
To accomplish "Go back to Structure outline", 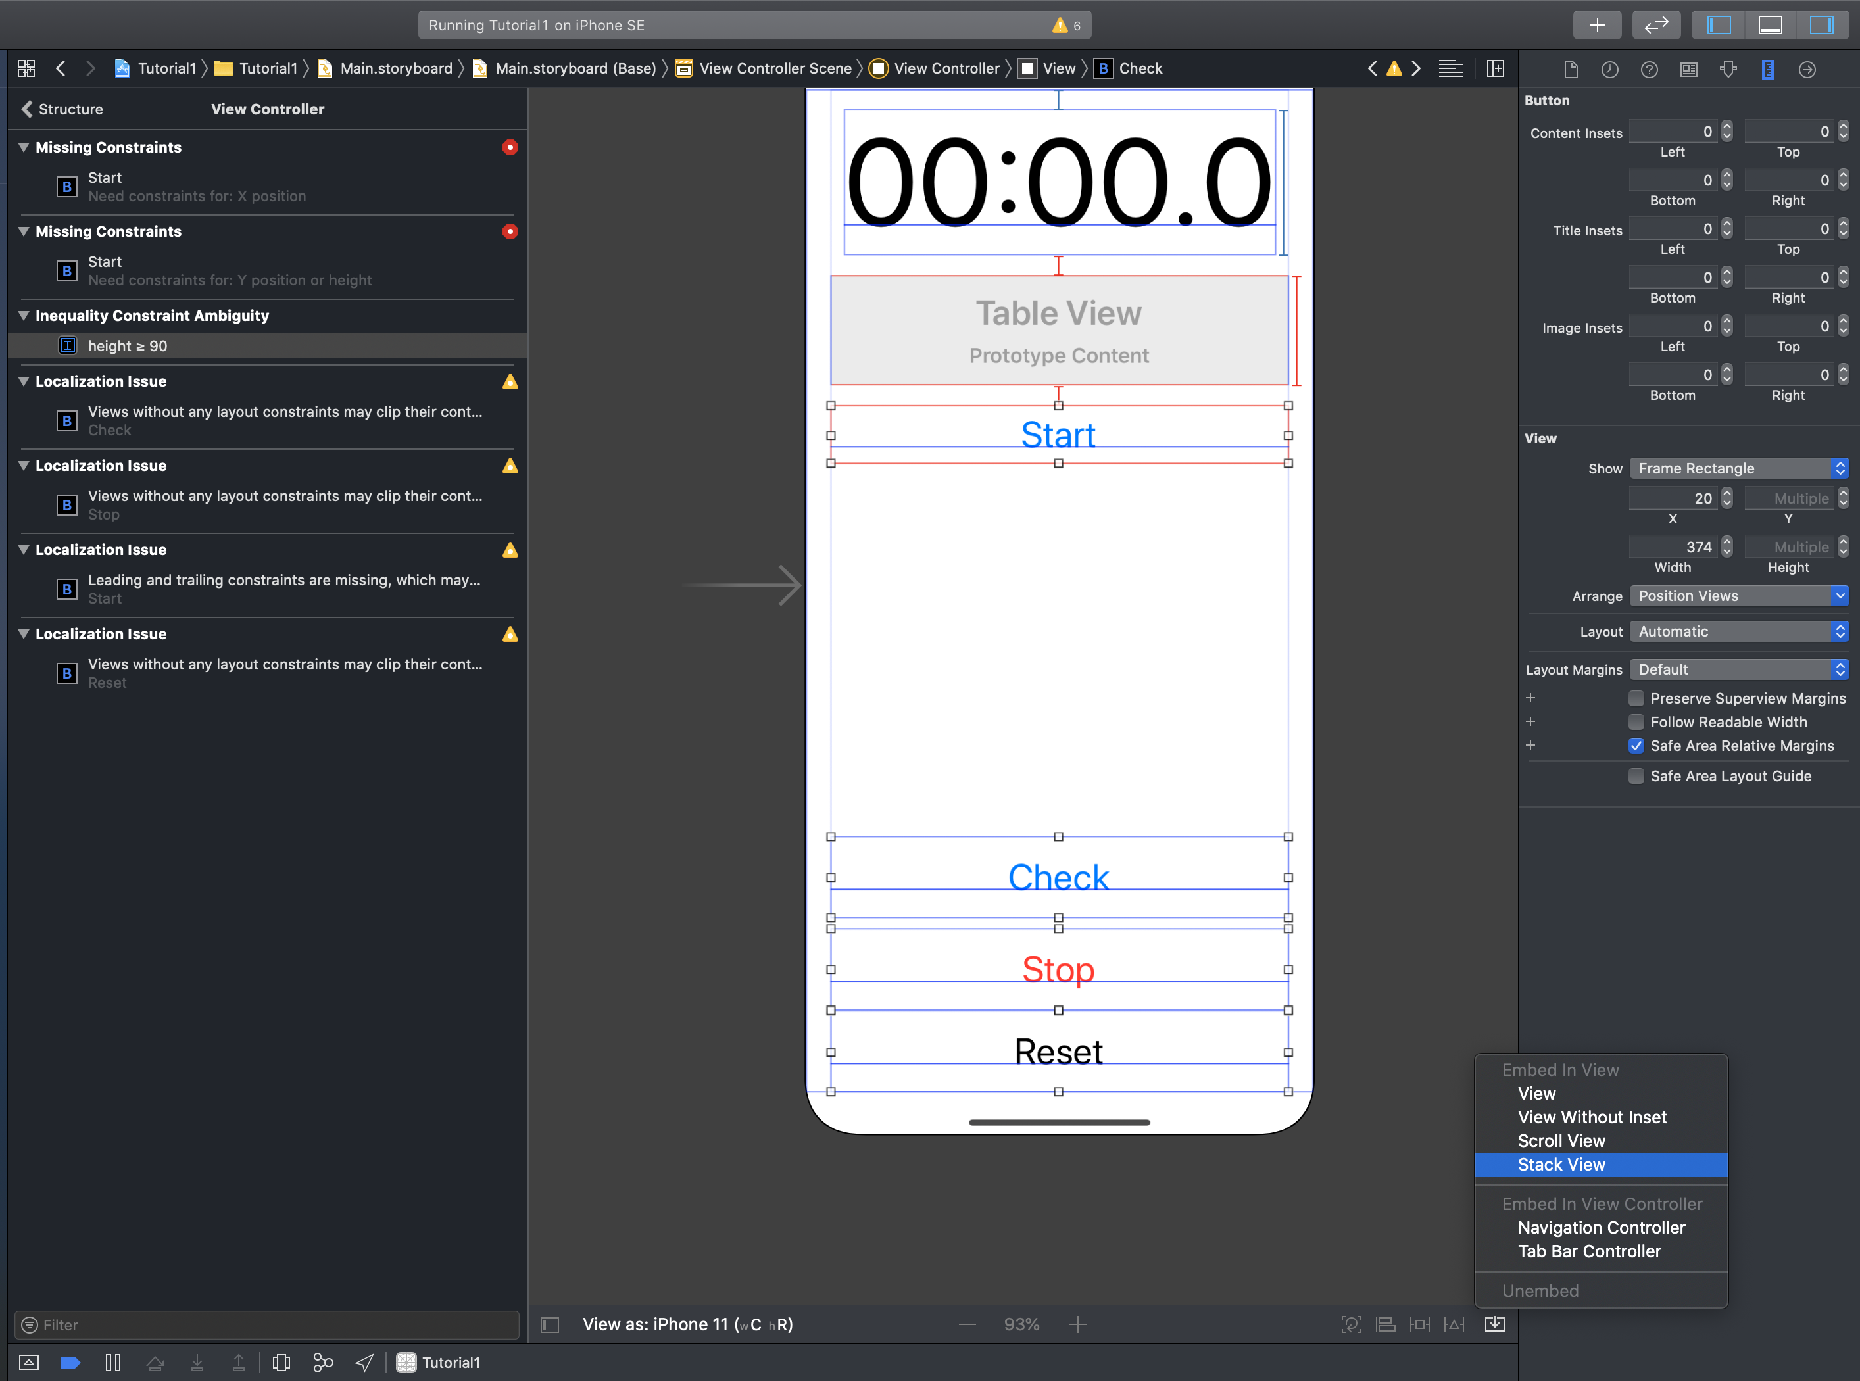I will [x=61, y=109].
